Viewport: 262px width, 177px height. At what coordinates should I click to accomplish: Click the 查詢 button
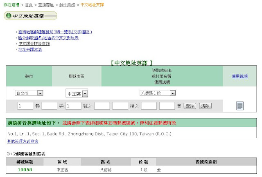[190, 106]
